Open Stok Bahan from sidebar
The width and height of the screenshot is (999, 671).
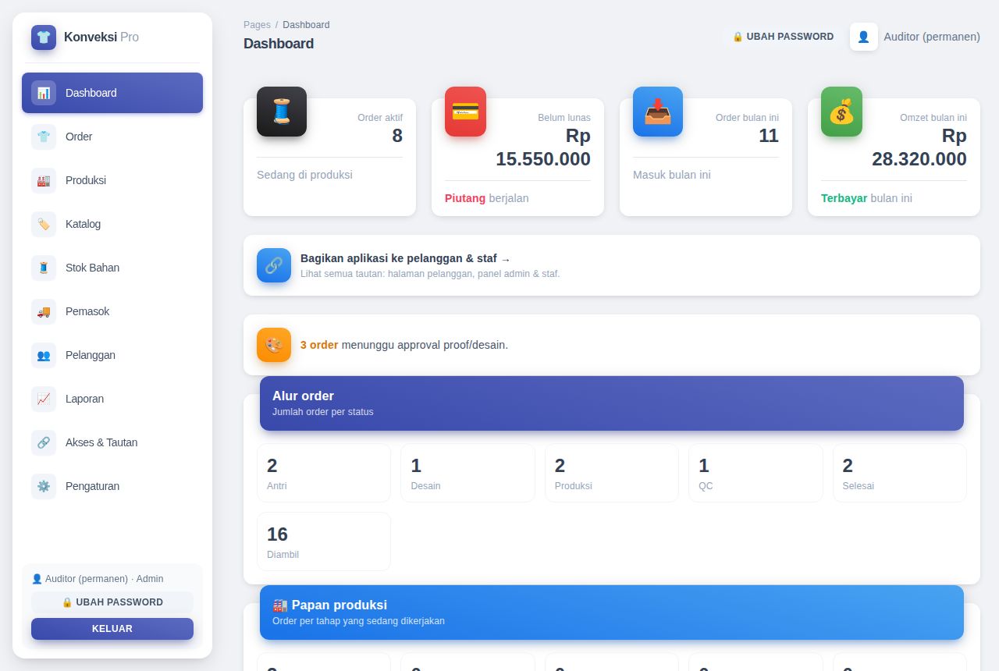click(x=112, y=268)
